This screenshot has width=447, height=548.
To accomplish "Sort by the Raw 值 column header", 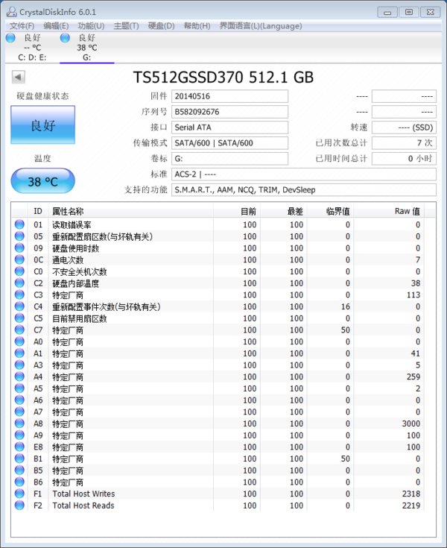I will tap(389, 211).
